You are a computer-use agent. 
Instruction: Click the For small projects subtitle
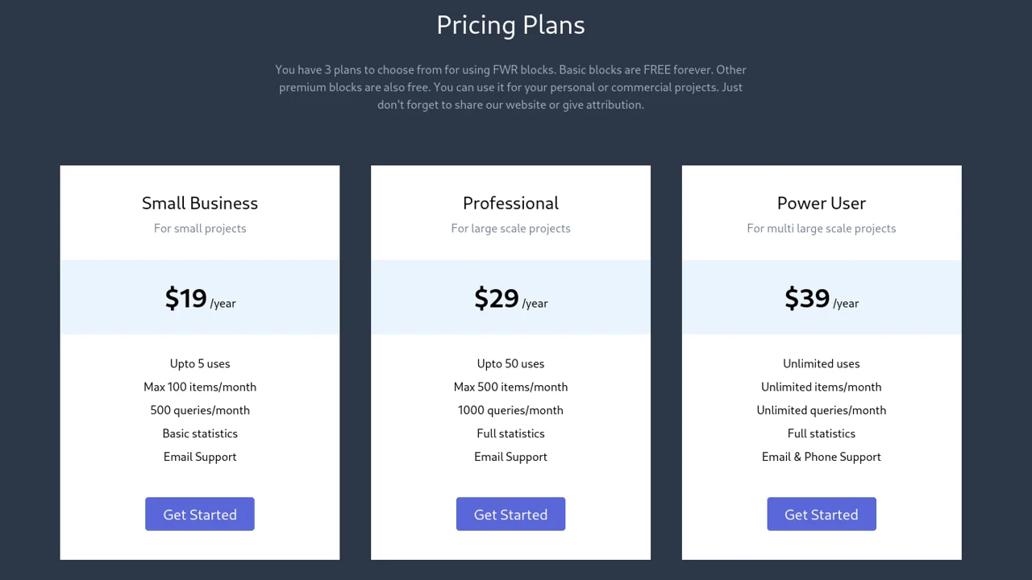200,228
